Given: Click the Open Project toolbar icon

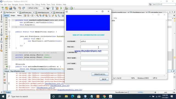Looking at the screenshot, I should [11, 8].
